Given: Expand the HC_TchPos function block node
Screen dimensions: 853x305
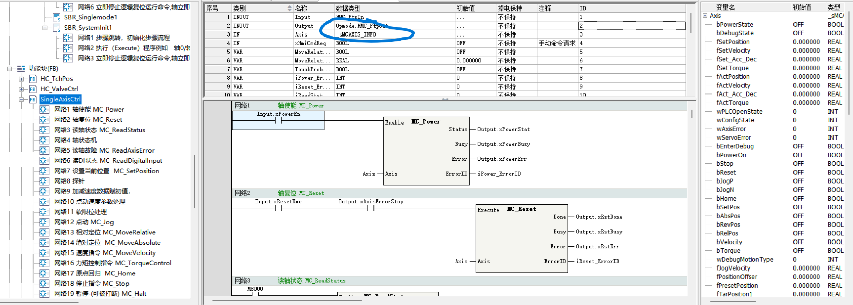Looking at the screenshot, I should point(21,79).
